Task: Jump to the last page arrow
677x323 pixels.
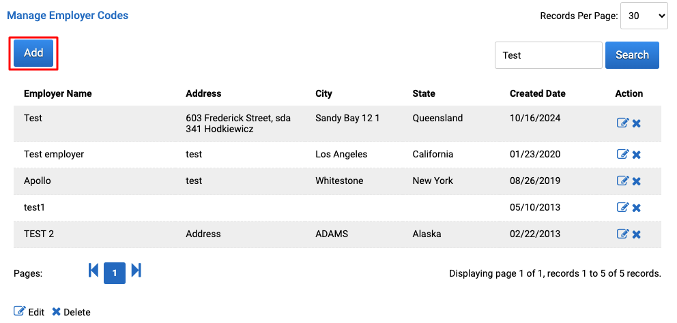Action: click(136, 271)
